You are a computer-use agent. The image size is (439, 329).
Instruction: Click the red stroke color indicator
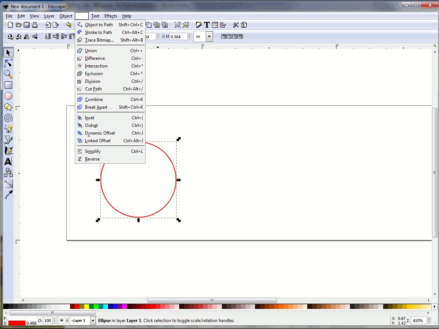coord(17,323)
